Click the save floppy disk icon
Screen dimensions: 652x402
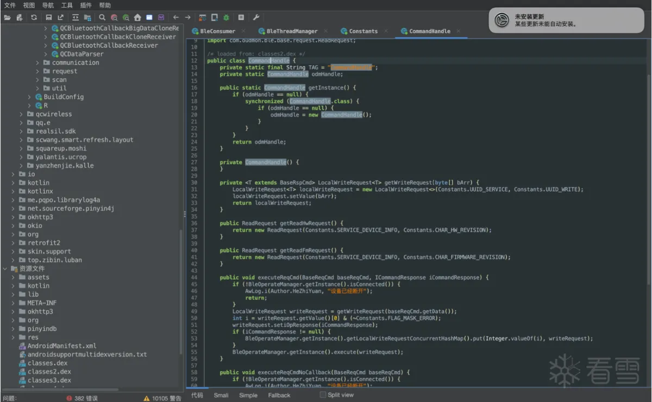tap(49, 17)
